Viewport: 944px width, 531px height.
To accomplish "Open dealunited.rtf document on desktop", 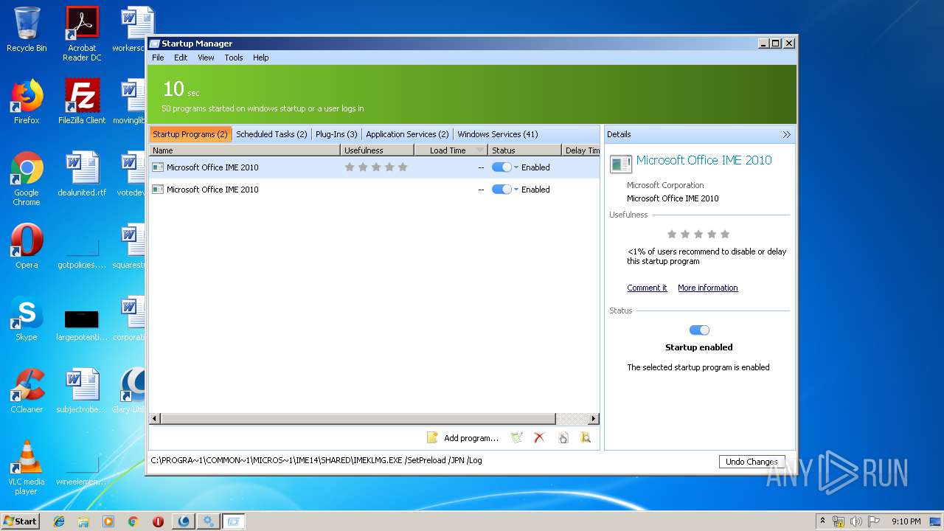I will 82,174.
